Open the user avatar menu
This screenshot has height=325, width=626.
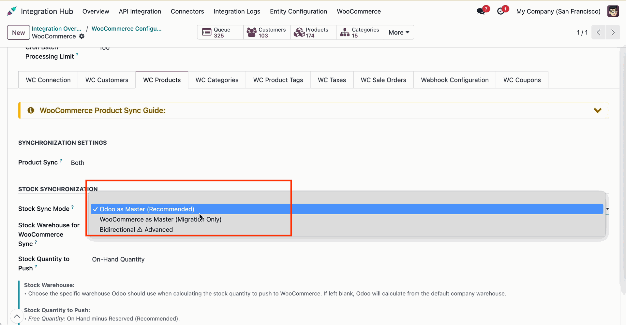(x=613, y=11)
